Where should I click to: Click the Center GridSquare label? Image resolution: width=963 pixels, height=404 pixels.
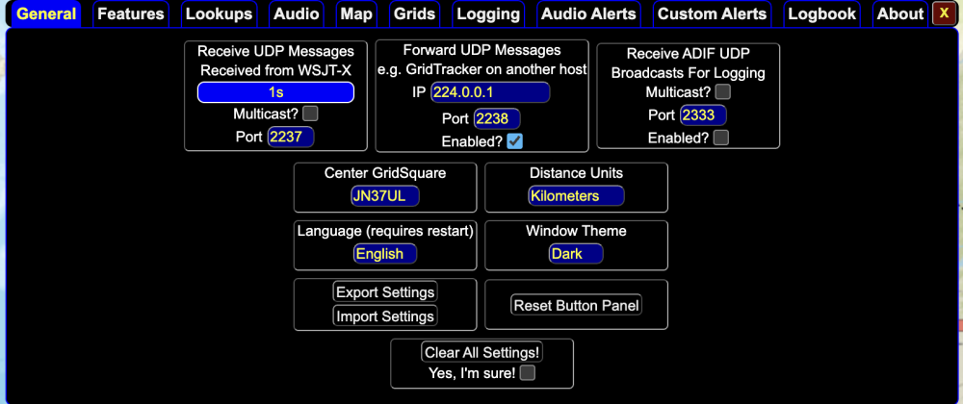coord(385,173)
